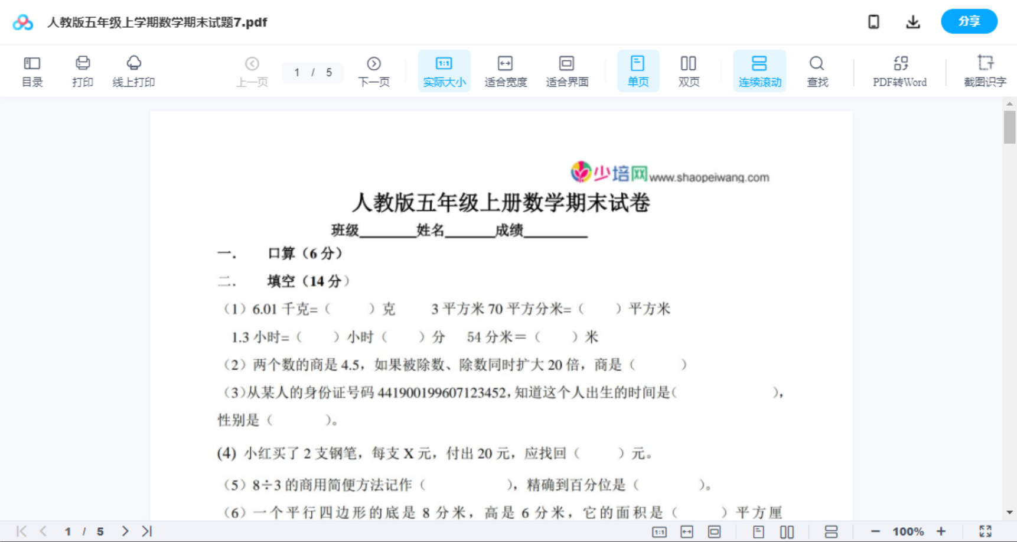Start PDF转Word conversion

[x=899, y=70]
